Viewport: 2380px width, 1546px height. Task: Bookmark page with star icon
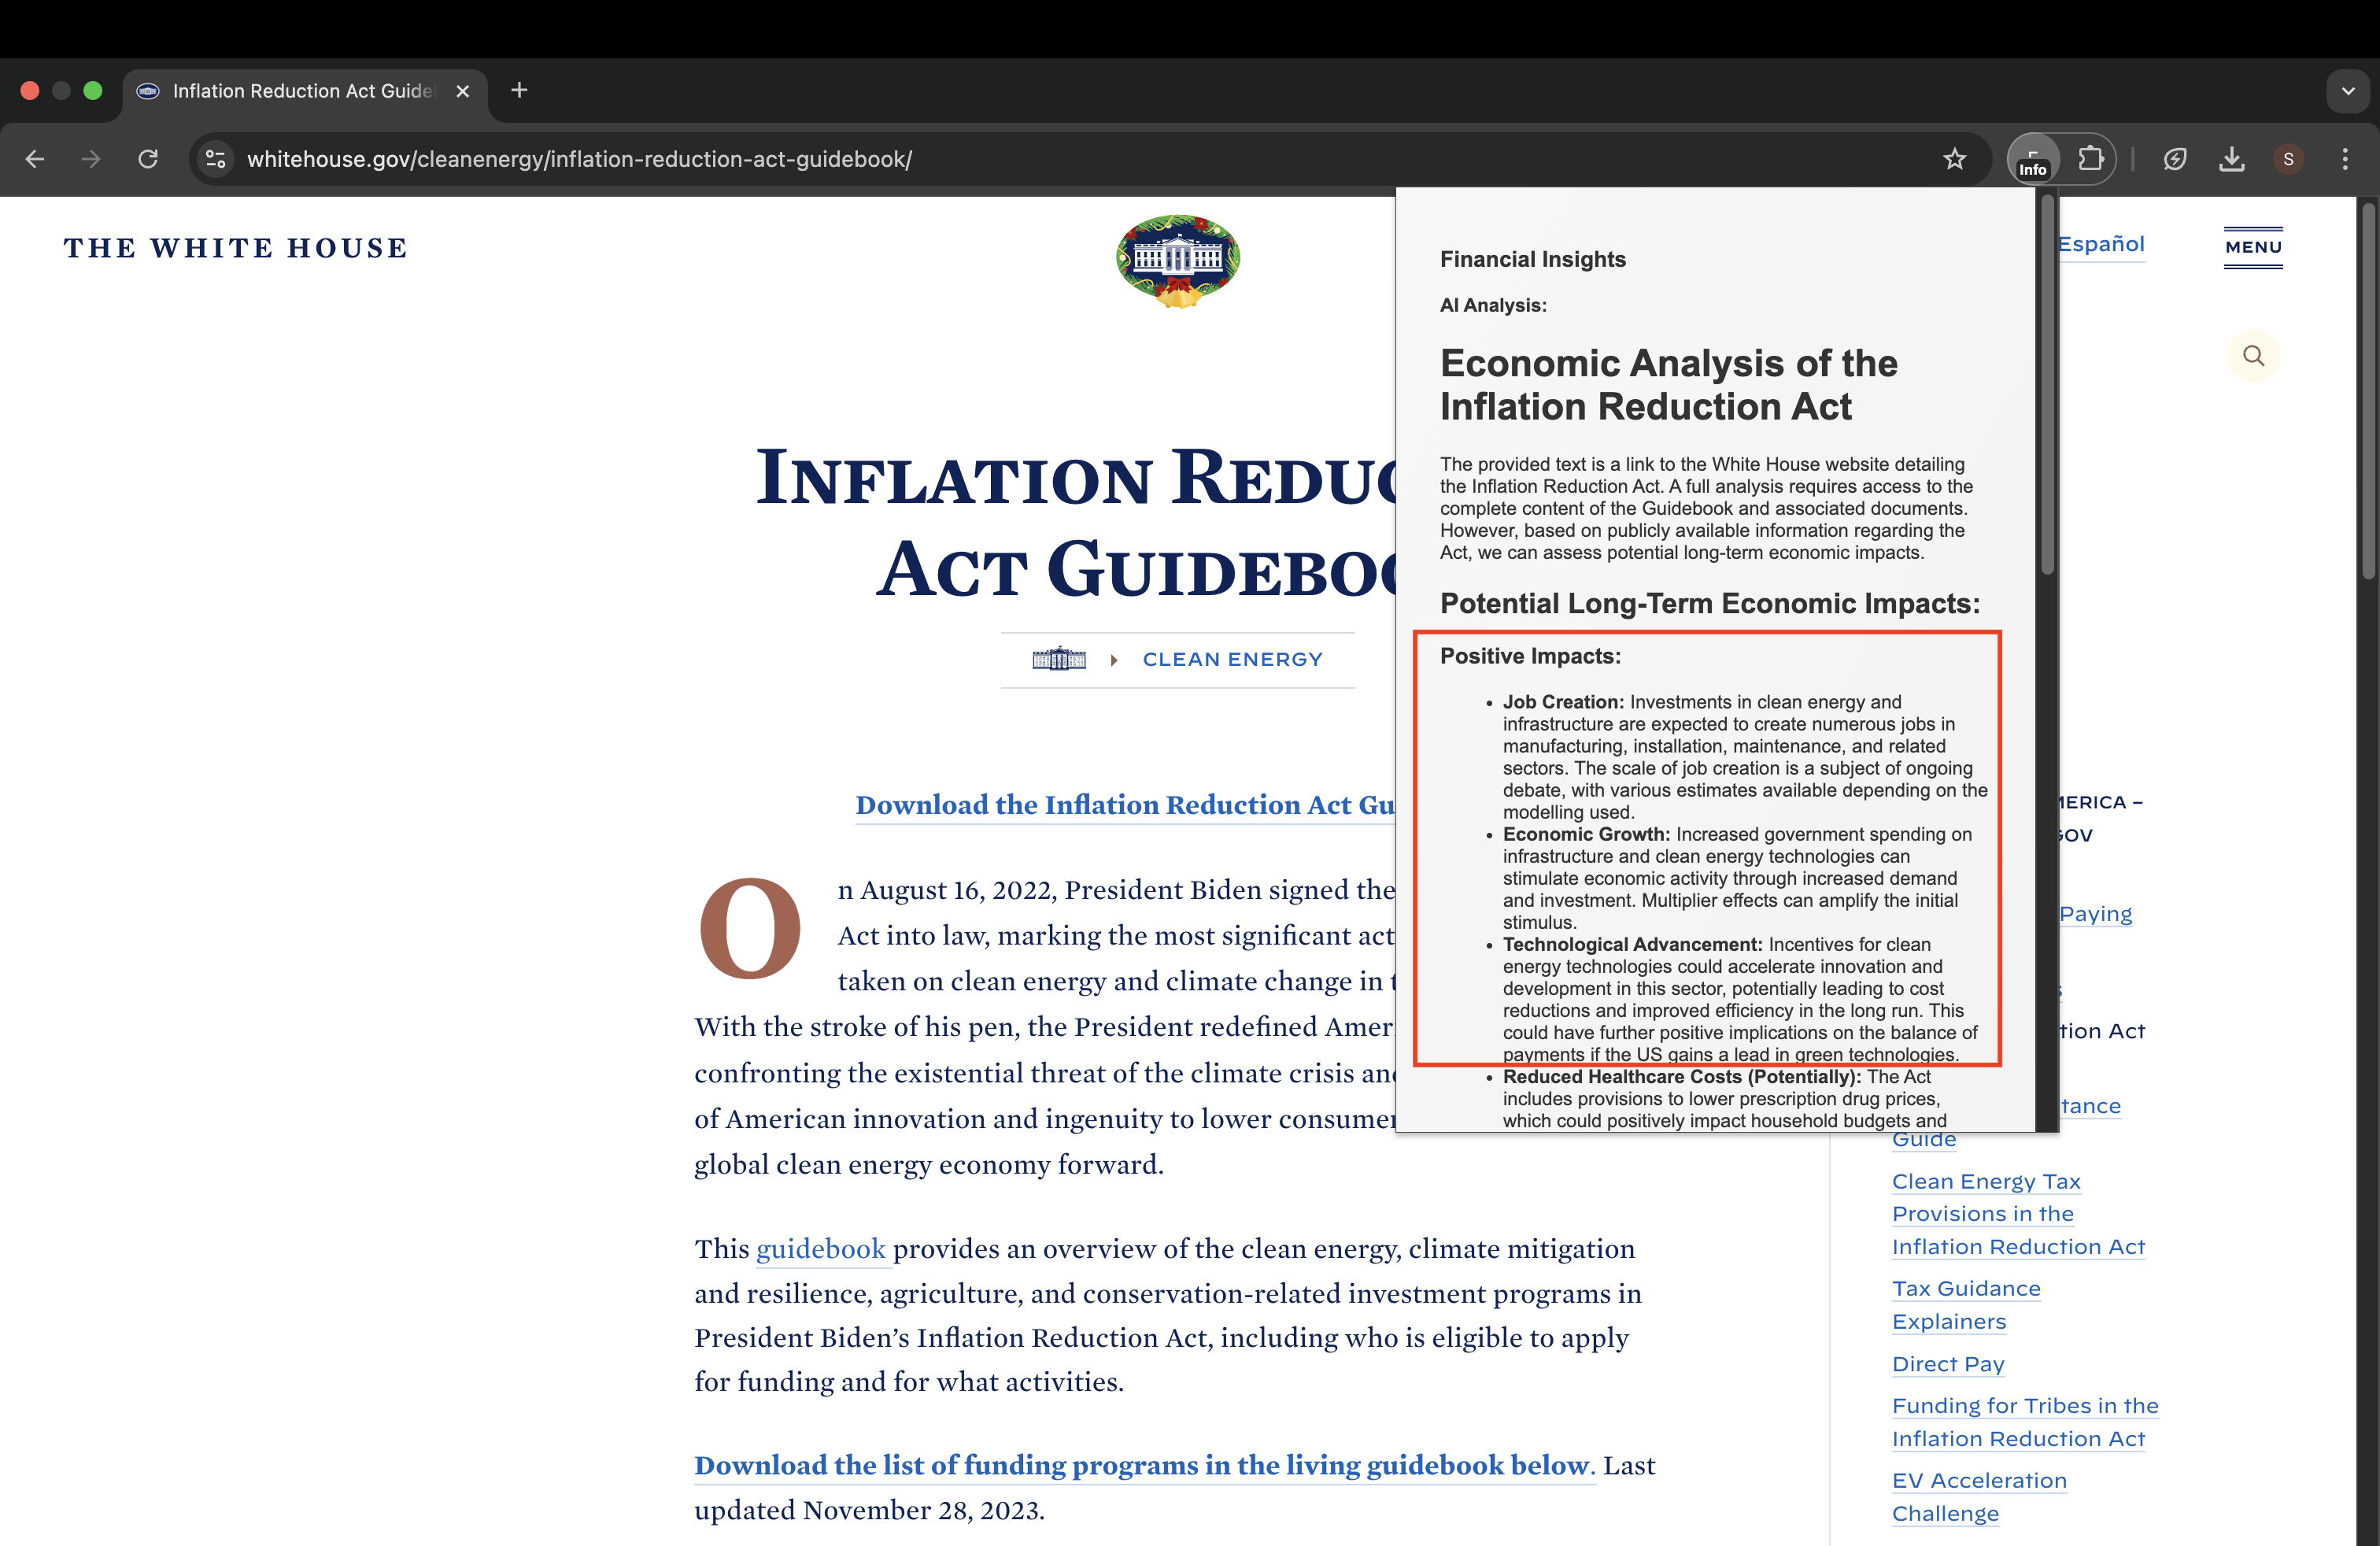(x=1954, y=159)
